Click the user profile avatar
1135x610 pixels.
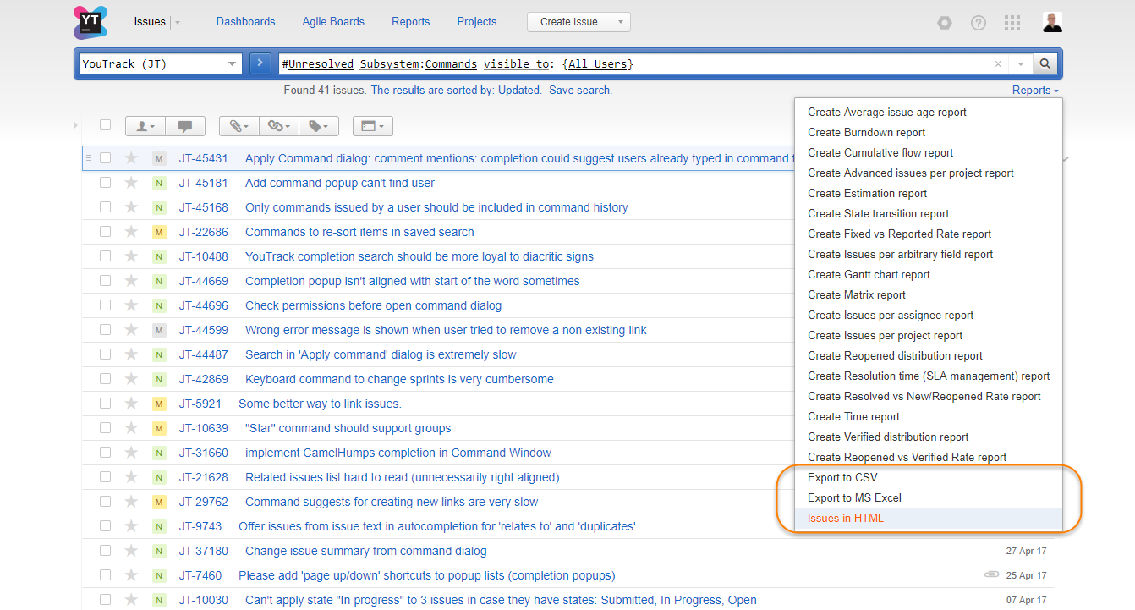pyautogui.click(x=1052, y=22)
